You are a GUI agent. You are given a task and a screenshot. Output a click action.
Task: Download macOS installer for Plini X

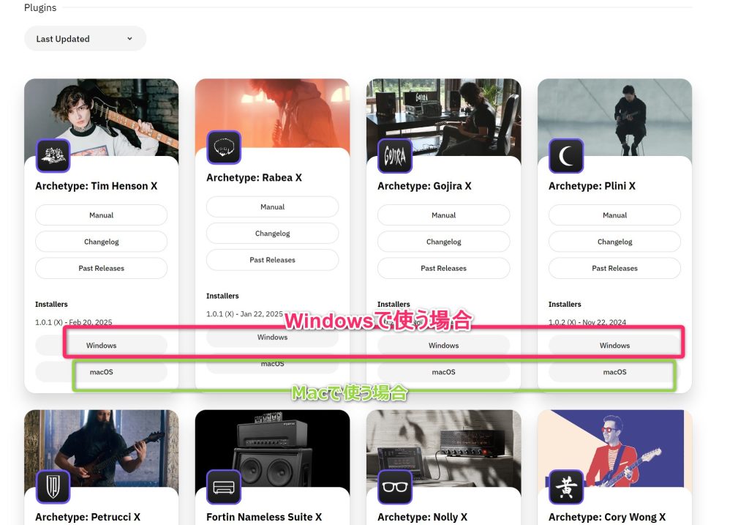pos(614,372)
